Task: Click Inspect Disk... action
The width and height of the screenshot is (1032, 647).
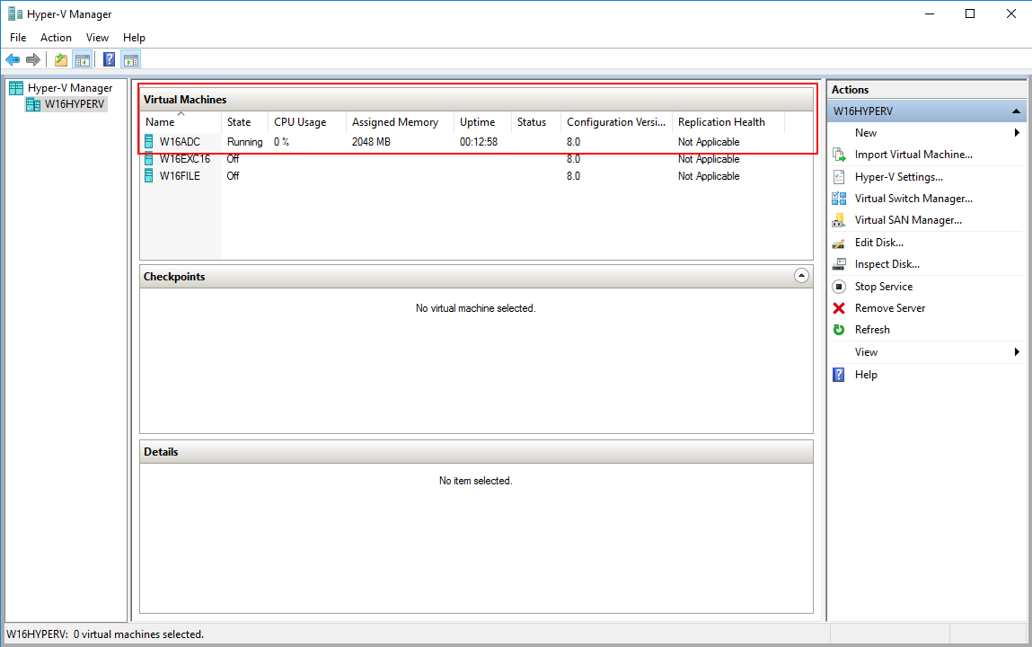Action: (x=887, y=264)
